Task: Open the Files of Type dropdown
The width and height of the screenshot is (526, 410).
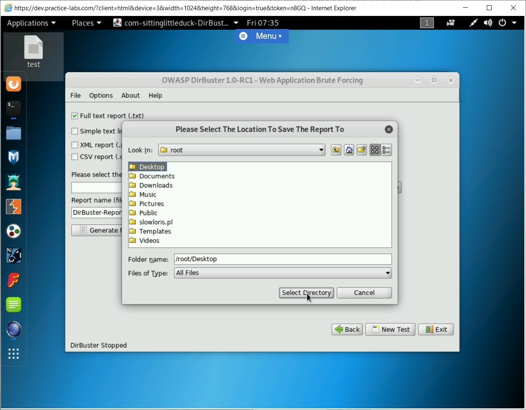Action: coord(387,273)
